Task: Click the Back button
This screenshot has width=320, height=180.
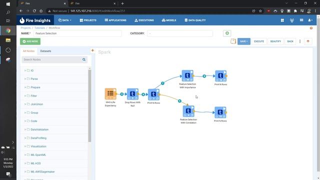Action: pos(290,41)
